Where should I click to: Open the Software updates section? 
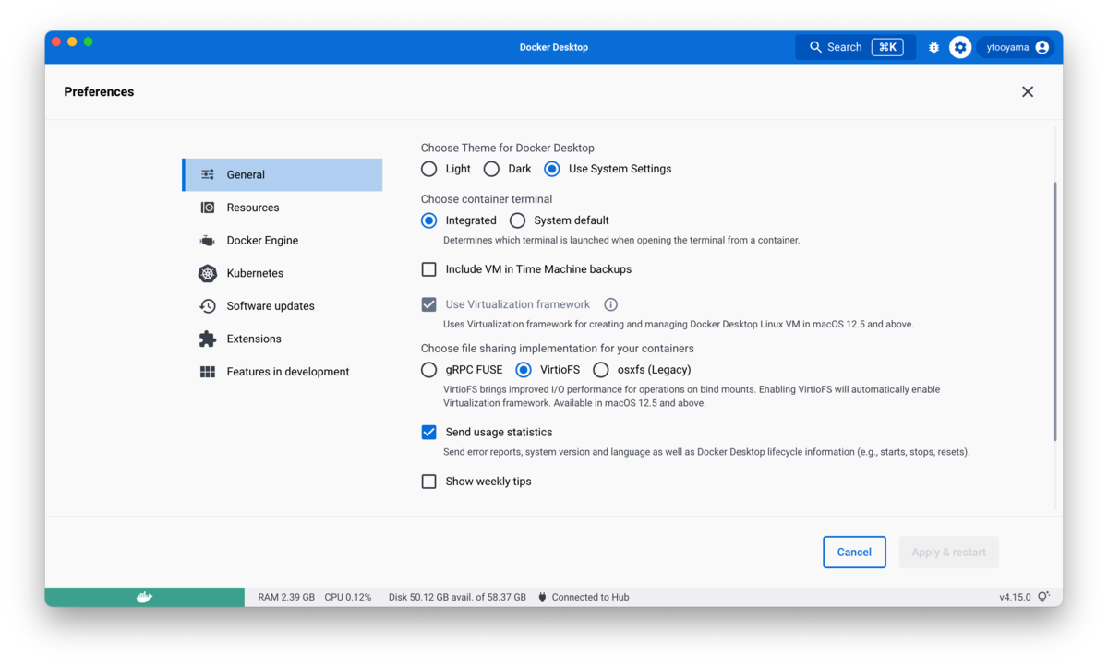click(x=283, y=306)
